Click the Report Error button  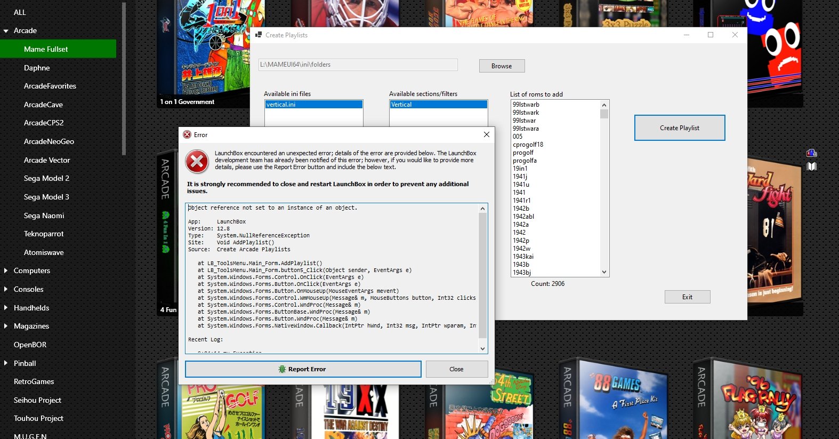(x=303, y=369)
